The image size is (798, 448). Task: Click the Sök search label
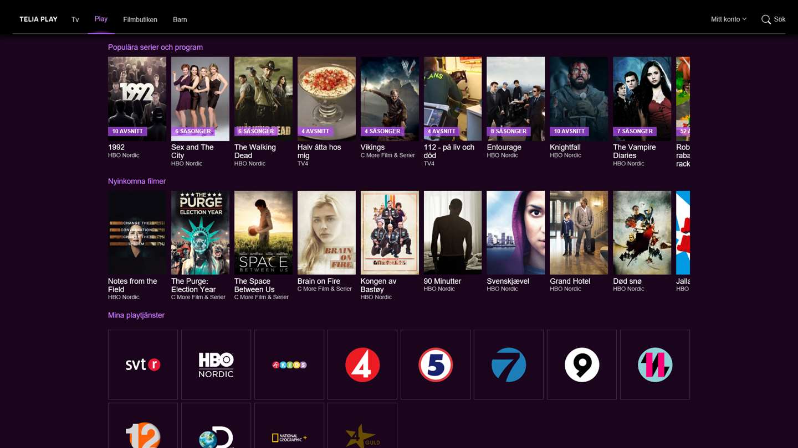pyautogui.click(x=780, y=19)
